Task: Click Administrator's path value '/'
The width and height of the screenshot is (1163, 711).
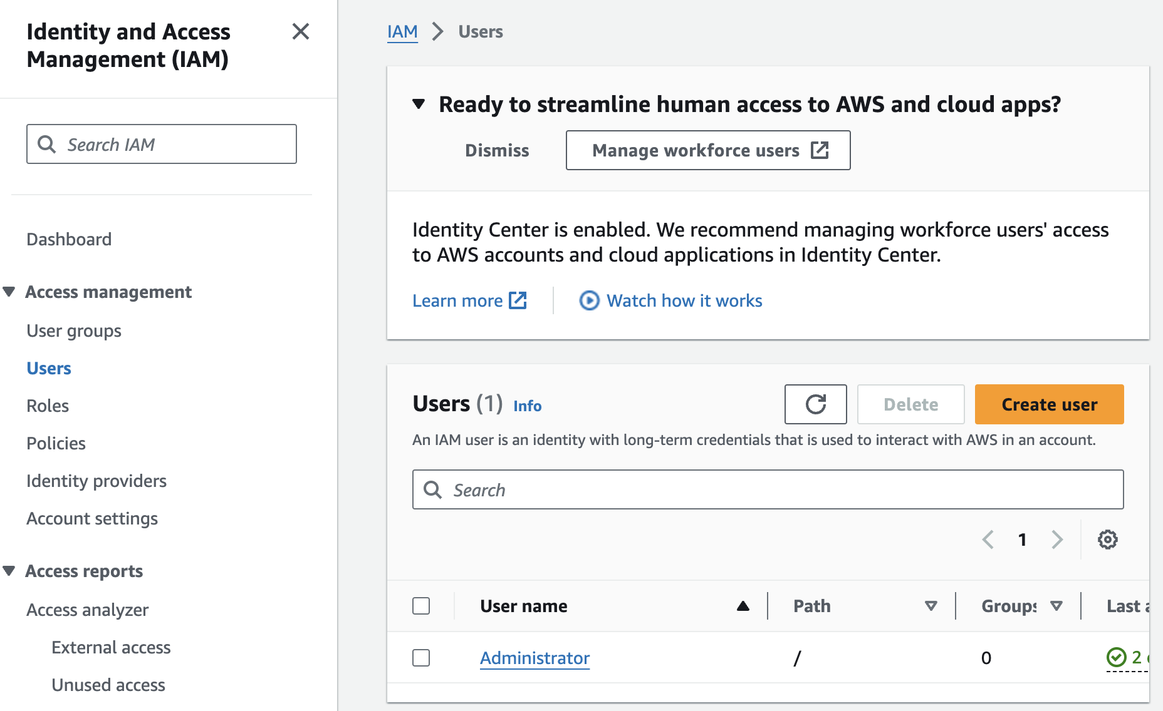Action: (x=797, y=658)
